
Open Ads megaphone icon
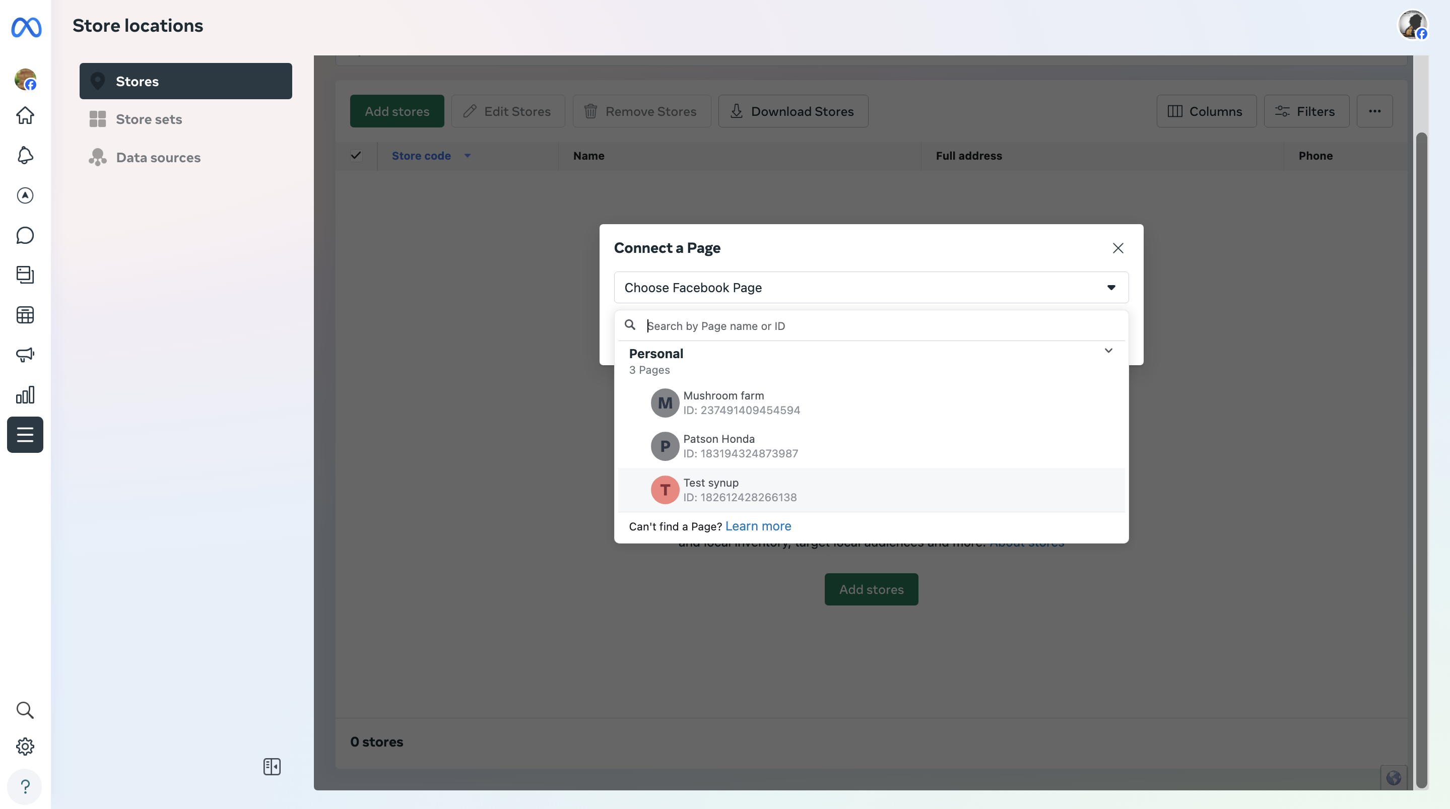point(25,355)
